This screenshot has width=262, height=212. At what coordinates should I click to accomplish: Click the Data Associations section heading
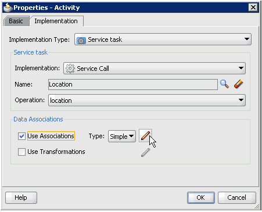38,119
